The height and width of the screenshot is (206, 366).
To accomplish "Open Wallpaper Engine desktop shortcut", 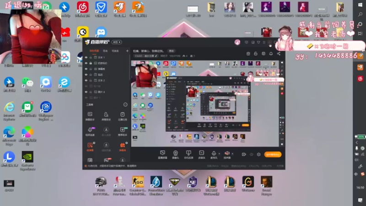I will (46, 111).
